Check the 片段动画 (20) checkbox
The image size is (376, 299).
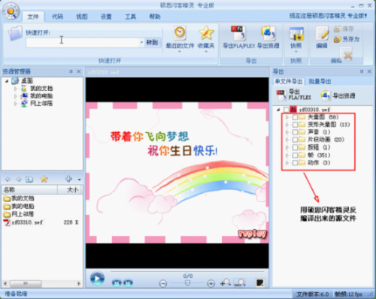[x=295, y=140]
